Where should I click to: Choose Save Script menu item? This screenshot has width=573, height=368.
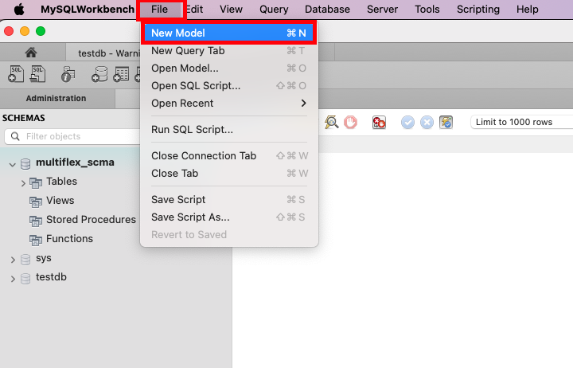click(x=228, y=200)
